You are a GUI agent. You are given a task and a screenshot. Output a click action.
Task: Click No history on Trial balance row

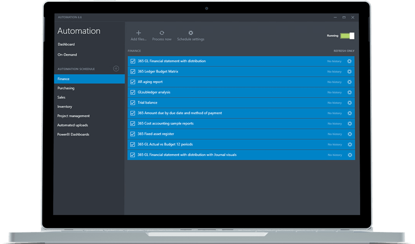[x=334, y=103]
